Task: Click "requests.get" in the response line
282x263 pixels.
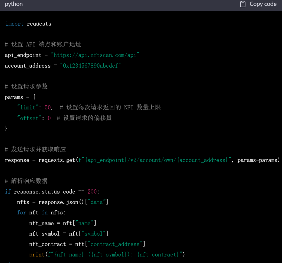Action: (x=57, y=160)
